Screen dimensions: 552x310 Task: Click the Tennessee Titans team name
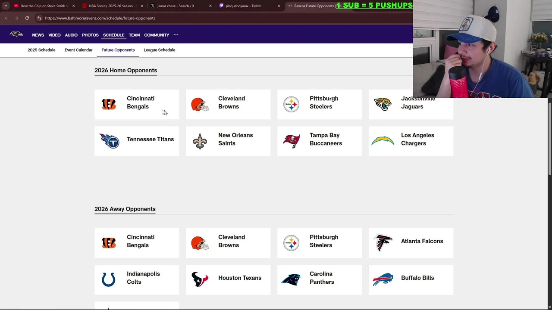[x=150, y=139]
